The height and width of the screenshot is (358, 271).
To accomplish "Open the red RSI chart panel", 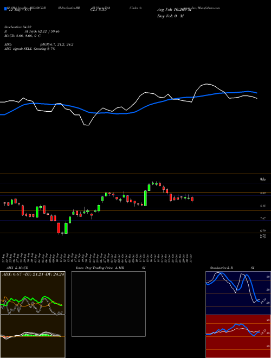I will (238, 336).
